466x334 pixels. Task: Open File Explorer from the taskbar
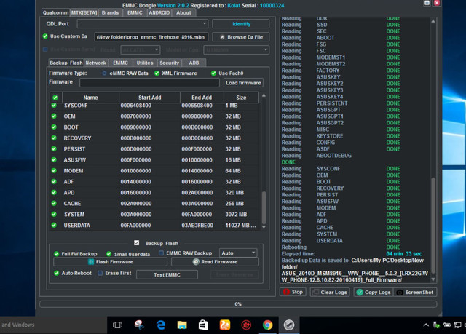[x=182, y=325]
